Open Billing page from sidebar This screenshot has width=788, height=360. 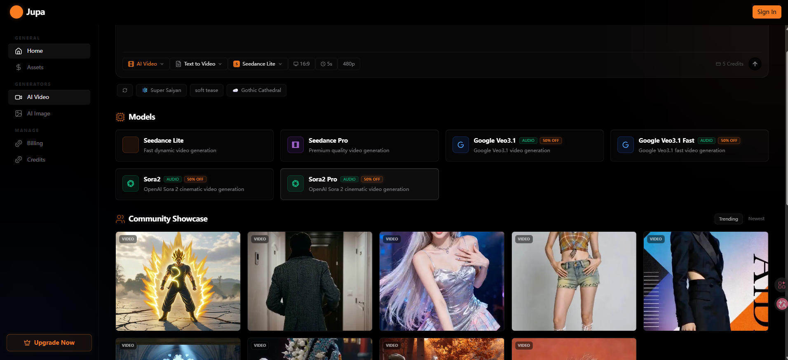click(x=49, y=144)
